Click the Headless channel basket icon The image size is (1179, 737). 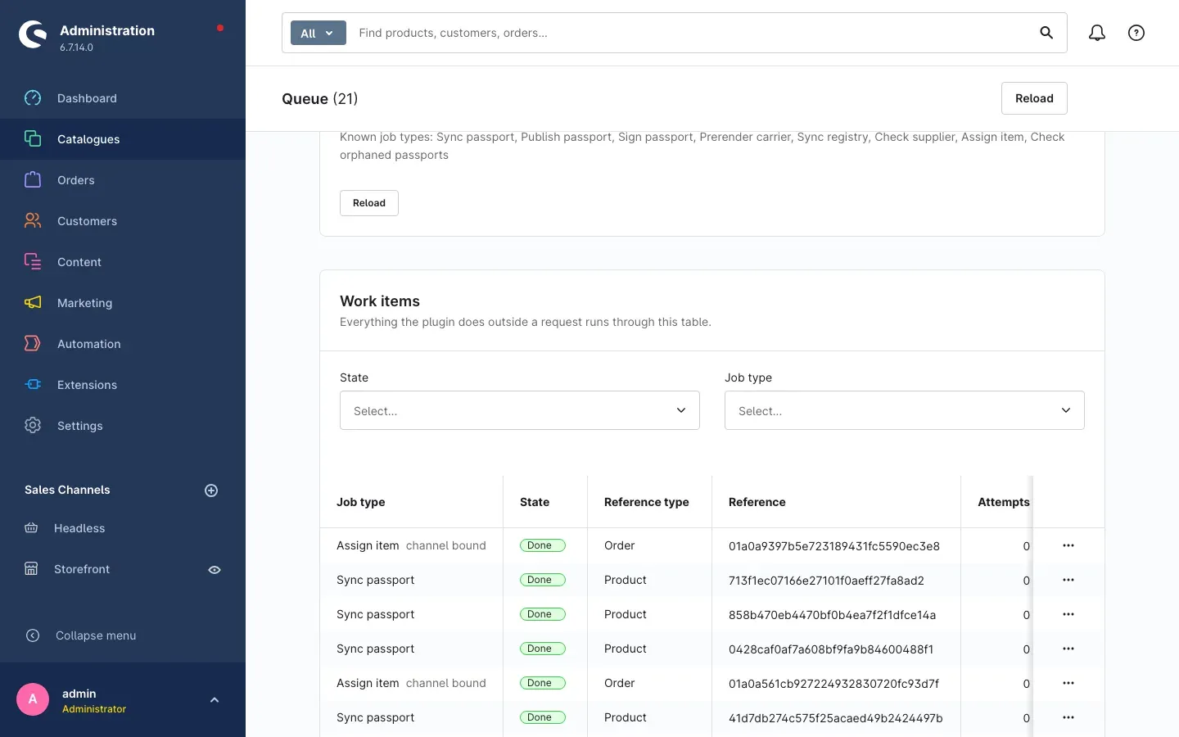tap(31, 528)
